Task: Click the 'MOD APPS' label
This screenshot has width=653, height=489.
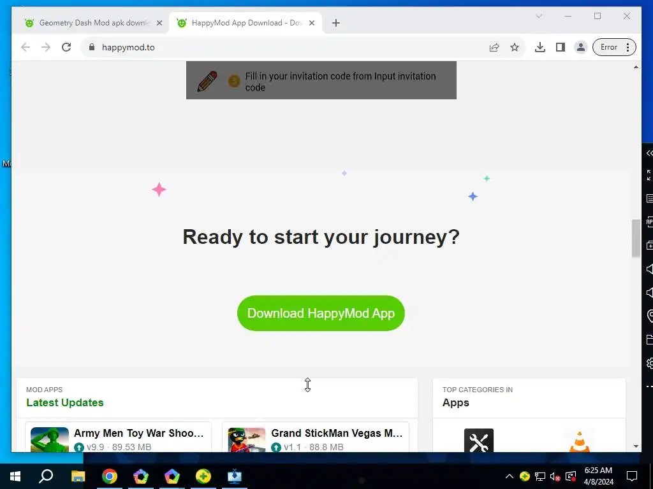Action: 44,390
